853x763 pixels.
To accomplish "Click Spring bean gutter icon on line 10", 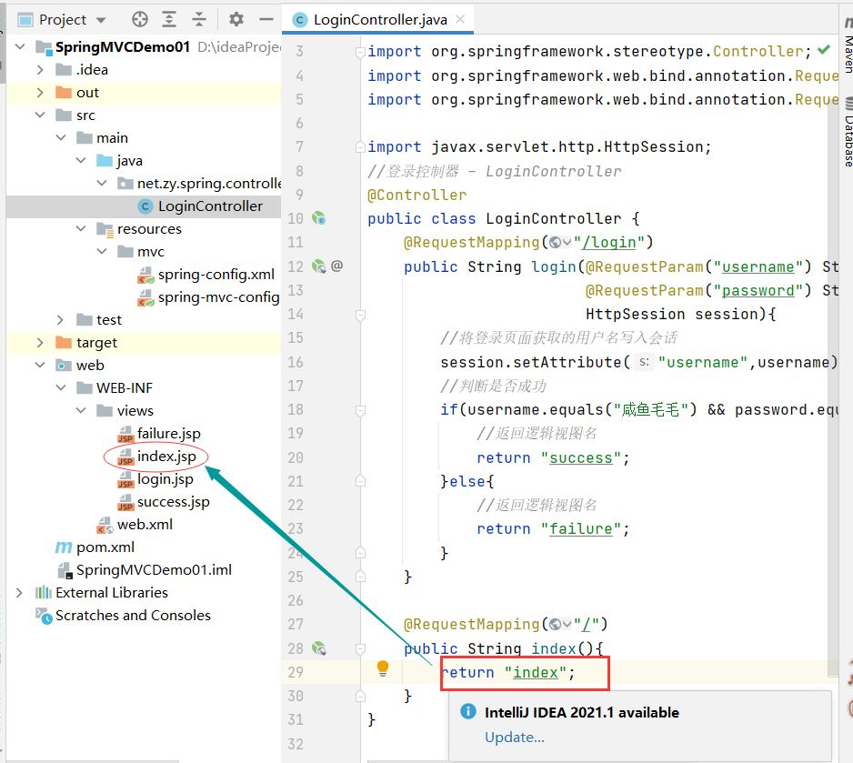I will click(319, 218).
